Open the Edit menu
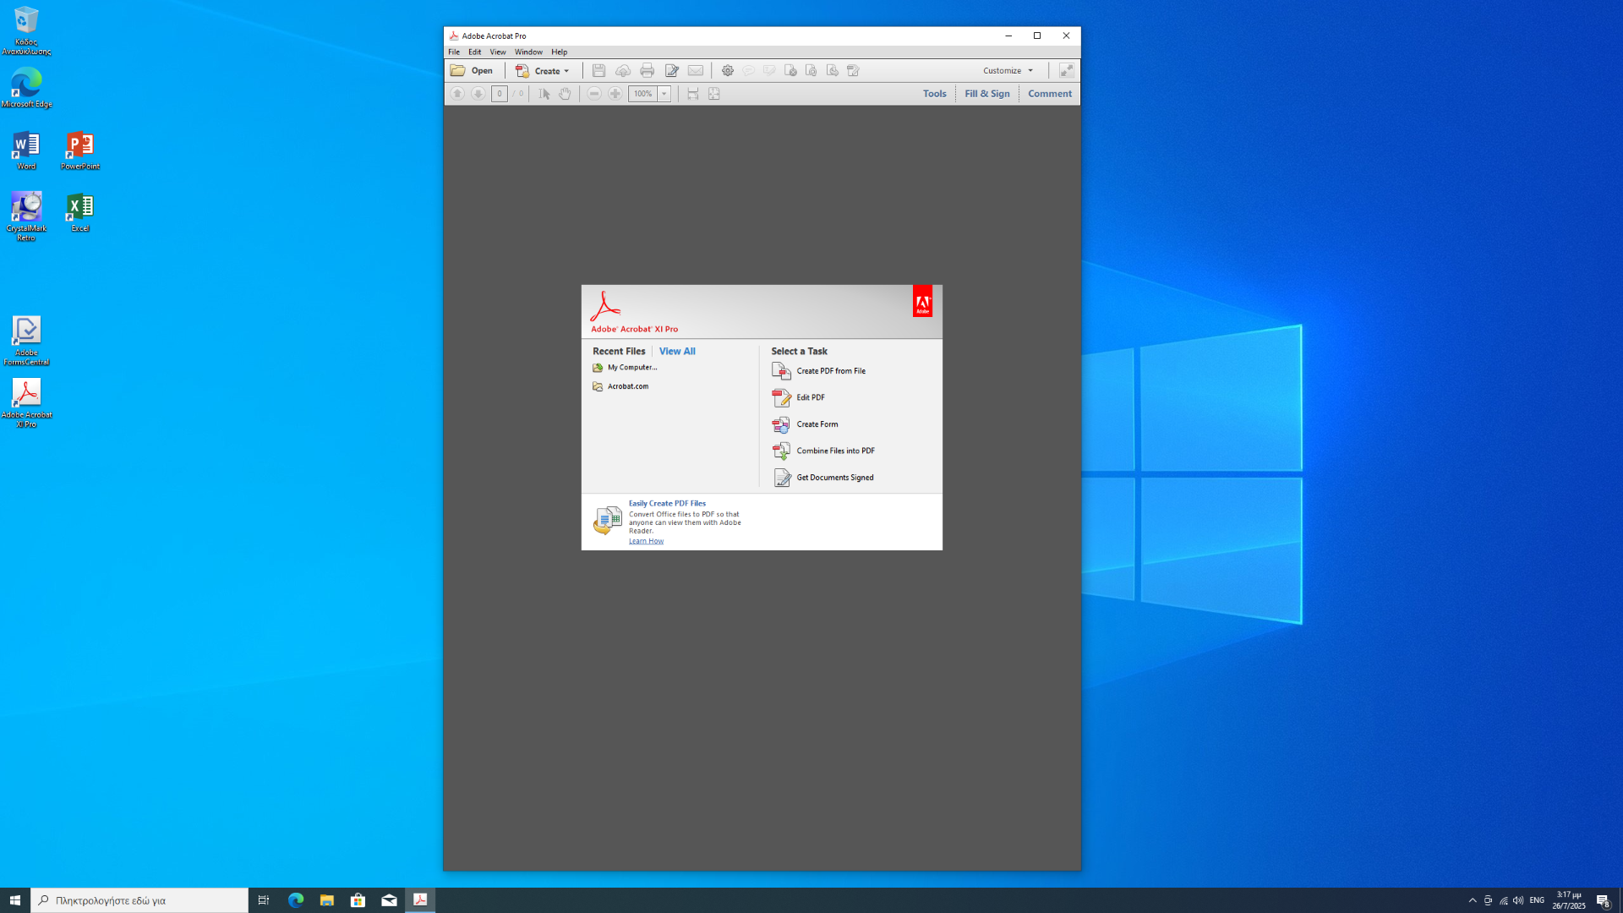 point(475,52)
